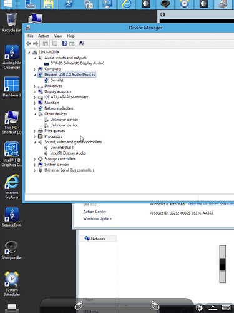The image size is (234, 313).
Task: Click the round loudspeaker taskbar icon
Action: [165, 4]
